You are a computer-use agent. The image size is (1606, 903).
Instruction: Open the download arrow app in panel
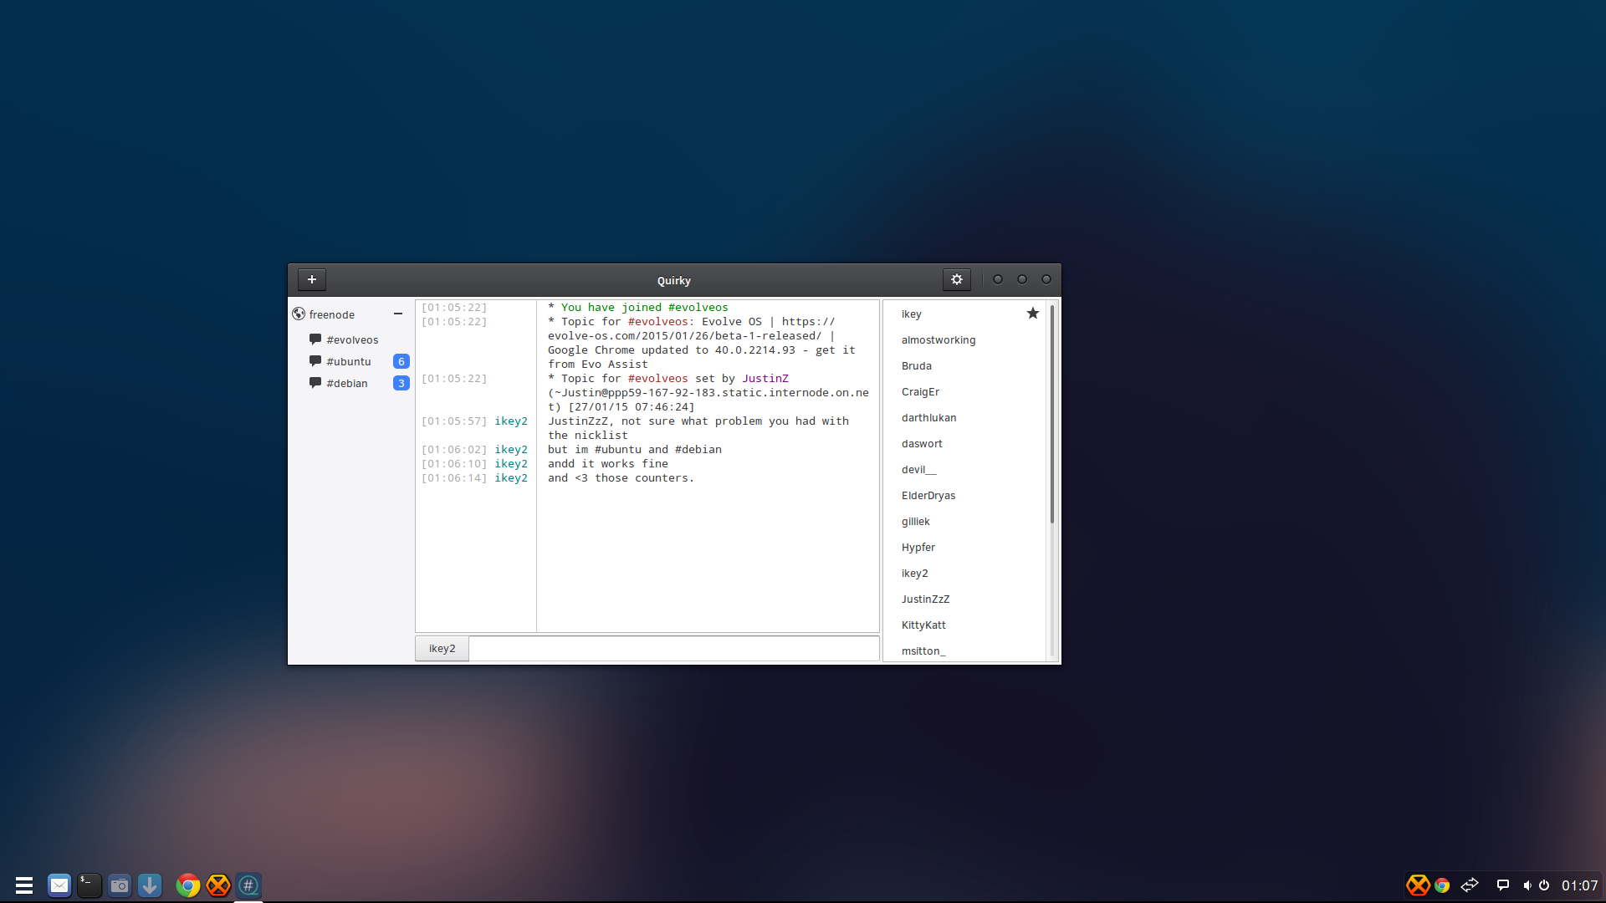pos(150,885)
